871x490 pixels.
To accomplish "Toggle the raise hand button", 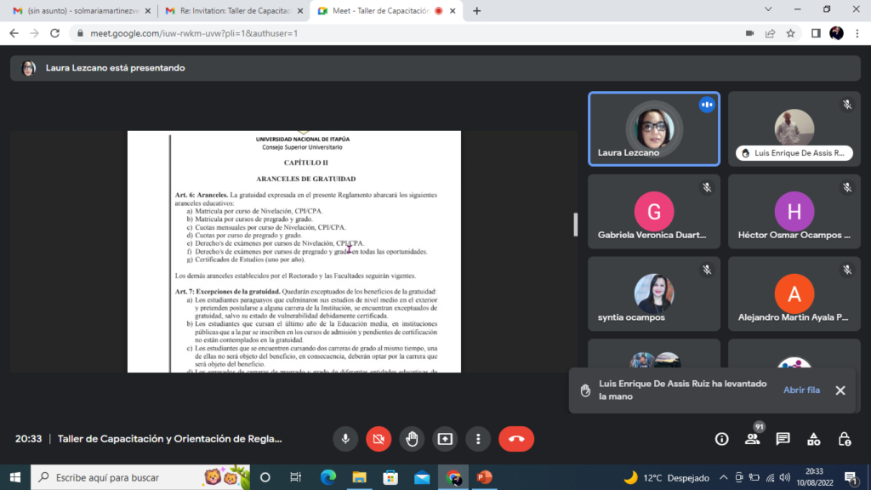I will tap(412, 439).
